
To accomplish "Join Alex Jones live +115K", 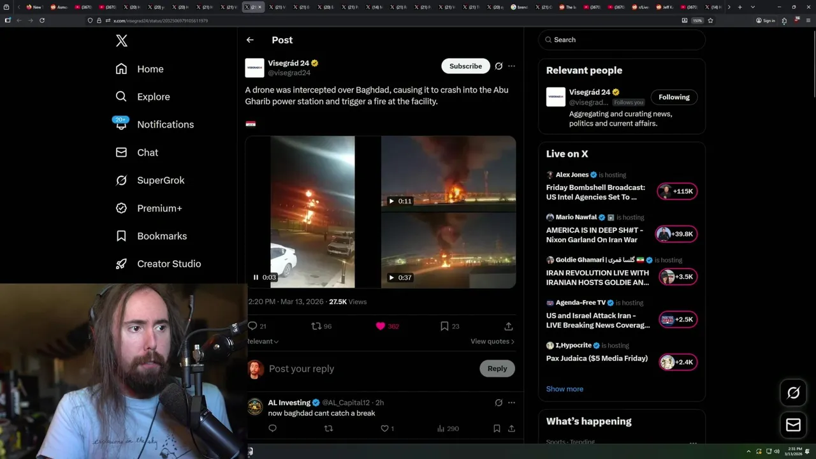I will tap(677, 191).
